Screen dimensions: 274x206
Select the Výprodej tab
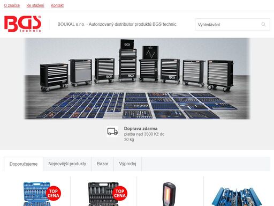click(x=127, y=164)
